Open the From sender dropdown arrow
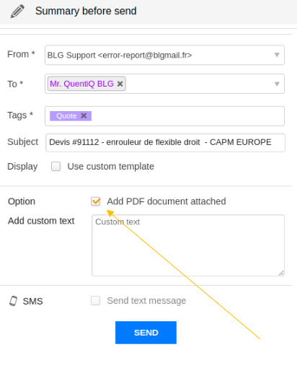297x381 pixels. [277, 55]
